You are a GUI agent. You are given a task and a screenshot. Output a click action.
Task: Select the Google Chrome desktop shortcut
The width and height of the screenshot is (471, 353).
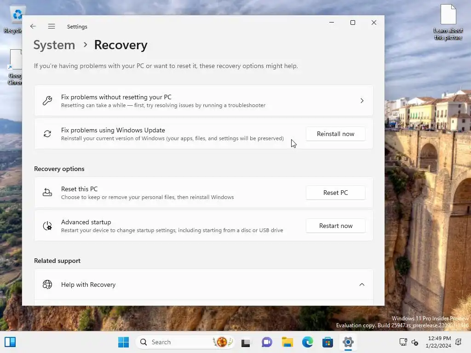tap(14, 67)
